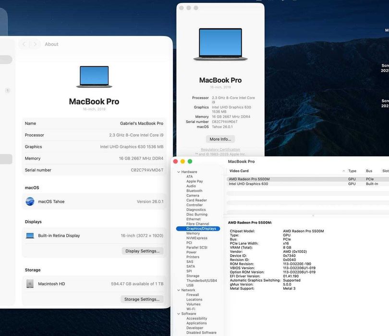Select Bluetooth in the Hardware list
The width and height of the screenshot is (389, 336).
point(194,191)
